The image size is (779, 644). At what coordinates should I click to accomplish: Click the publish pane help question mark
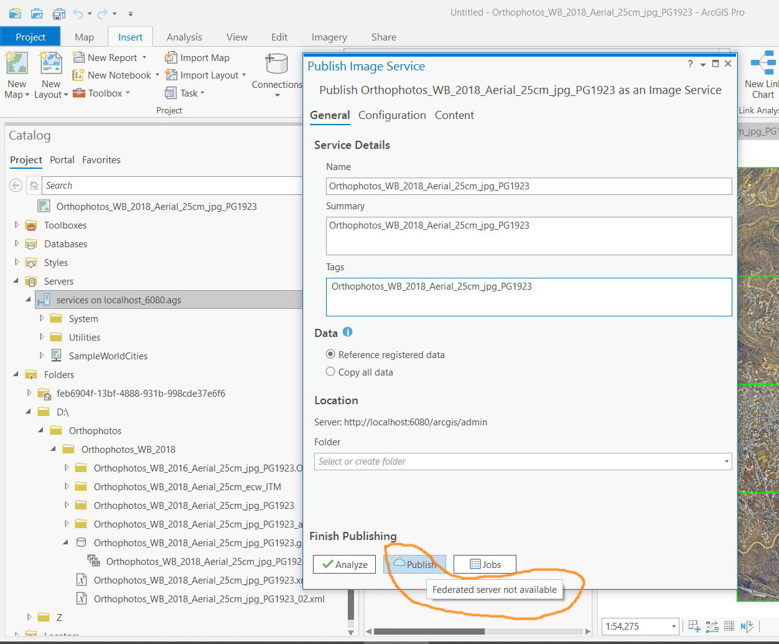coord(690,64)
